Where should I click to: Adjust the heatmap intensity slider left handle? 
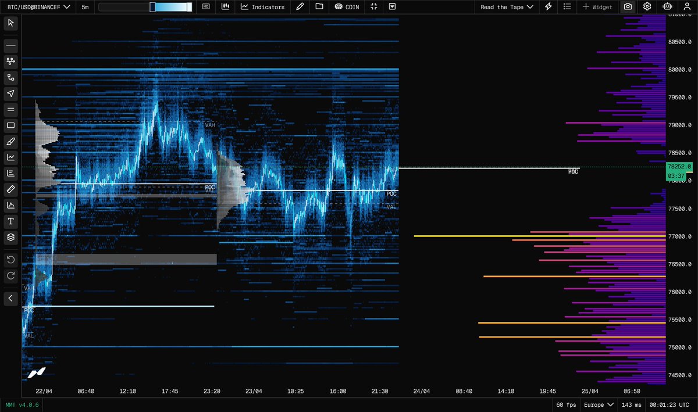(x=152, y=7)
